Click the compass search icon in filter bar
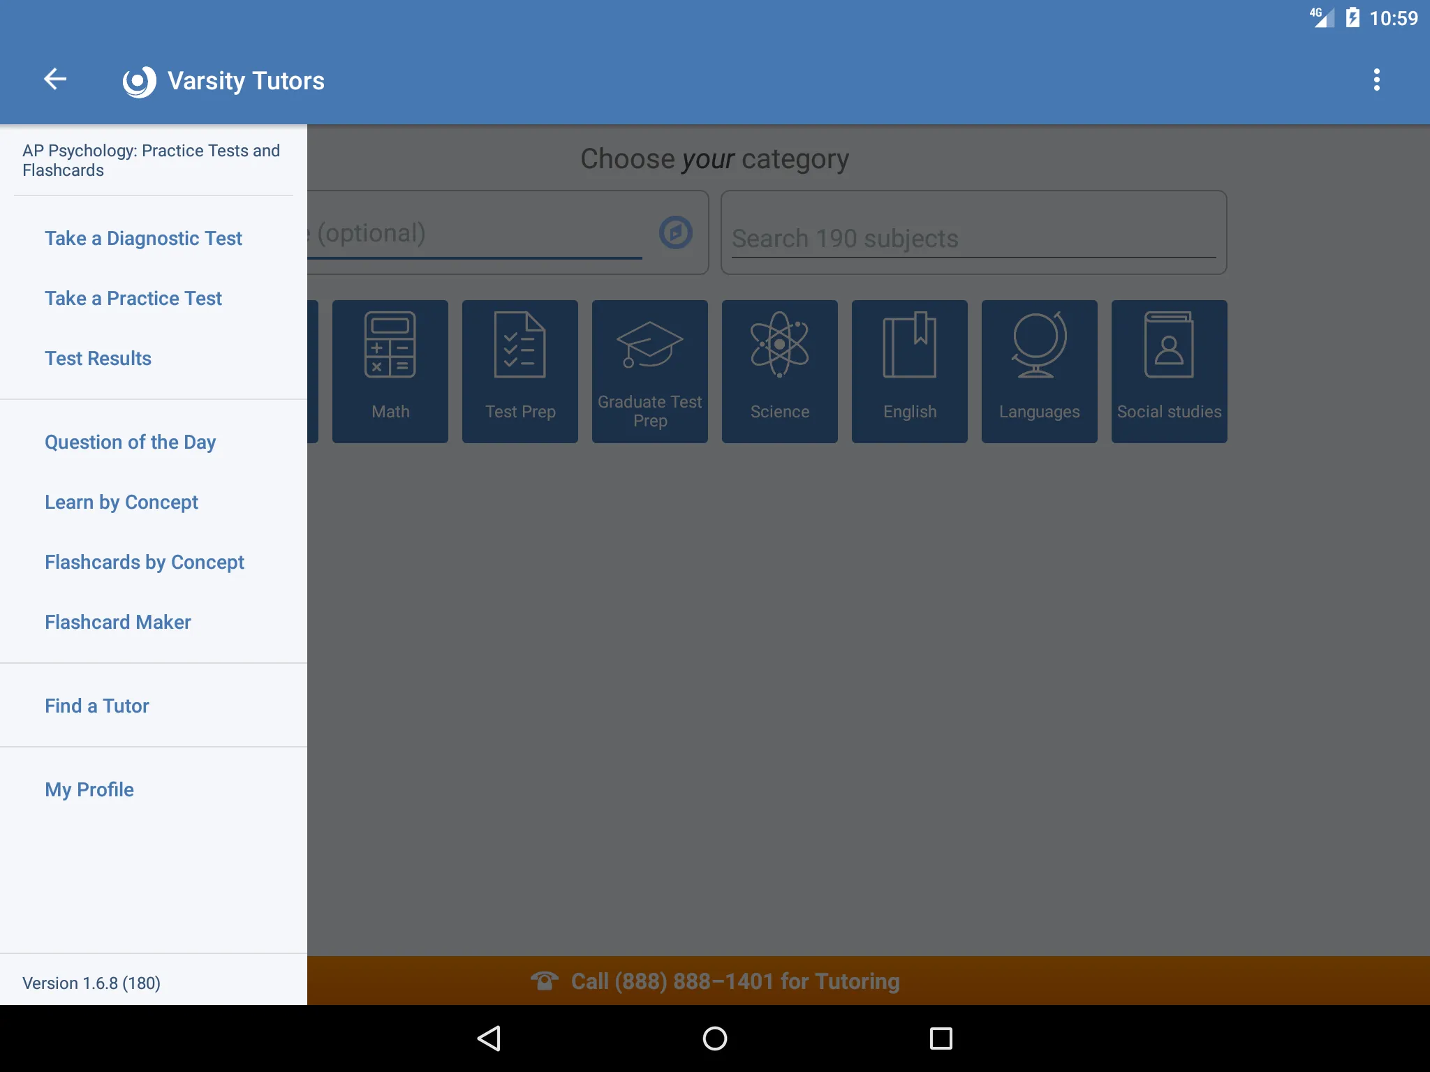1430x1072 pixels. coord(676,232)
